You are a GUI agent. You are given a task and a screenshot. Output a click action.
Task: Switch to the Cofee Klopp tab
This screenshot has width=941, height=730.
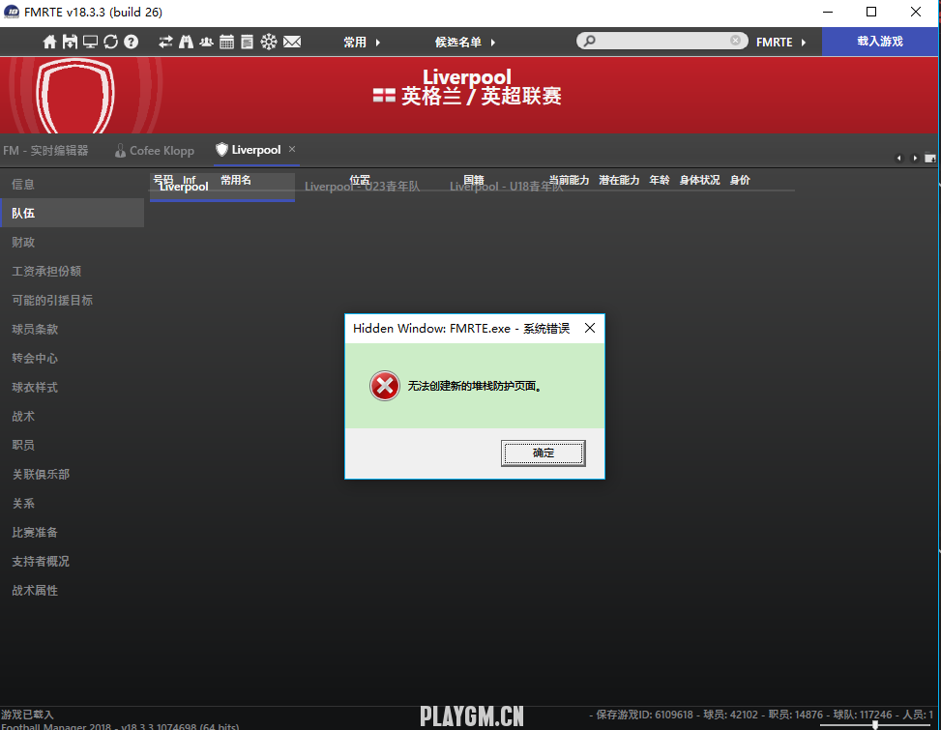tap(155, 151)
